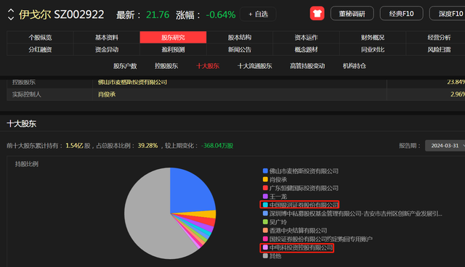Toggle the yellow 肖俊承 legend swatch
The height and width of the screenshot is (267, 465).
265,179
